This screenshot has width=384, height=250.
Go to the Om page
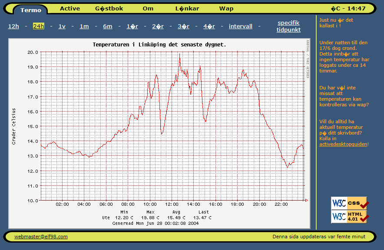point(148,9)
